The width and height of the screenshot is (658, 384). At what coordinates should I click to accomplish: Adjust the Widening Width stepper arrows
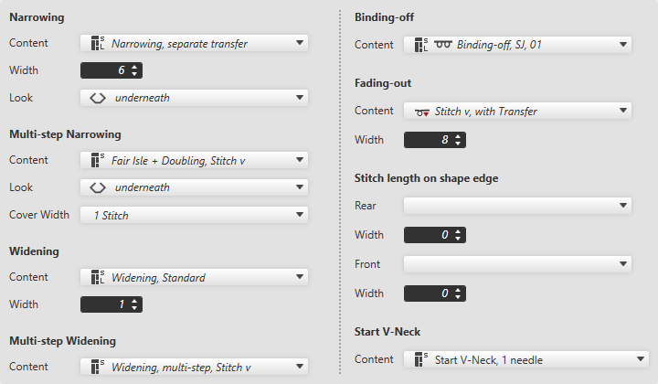(x=135, y=305)
